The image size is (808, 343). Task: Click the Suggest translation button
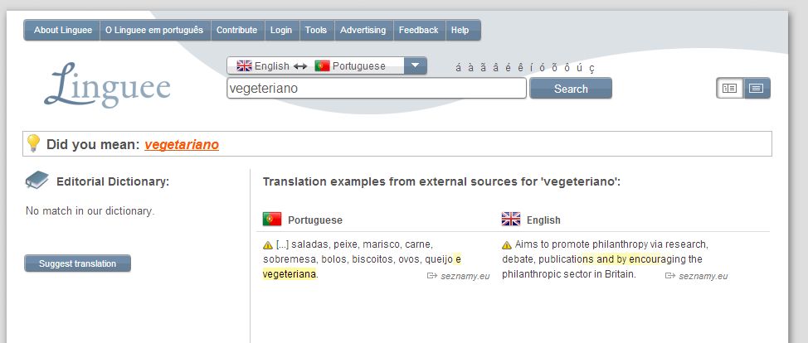(78, 263)
